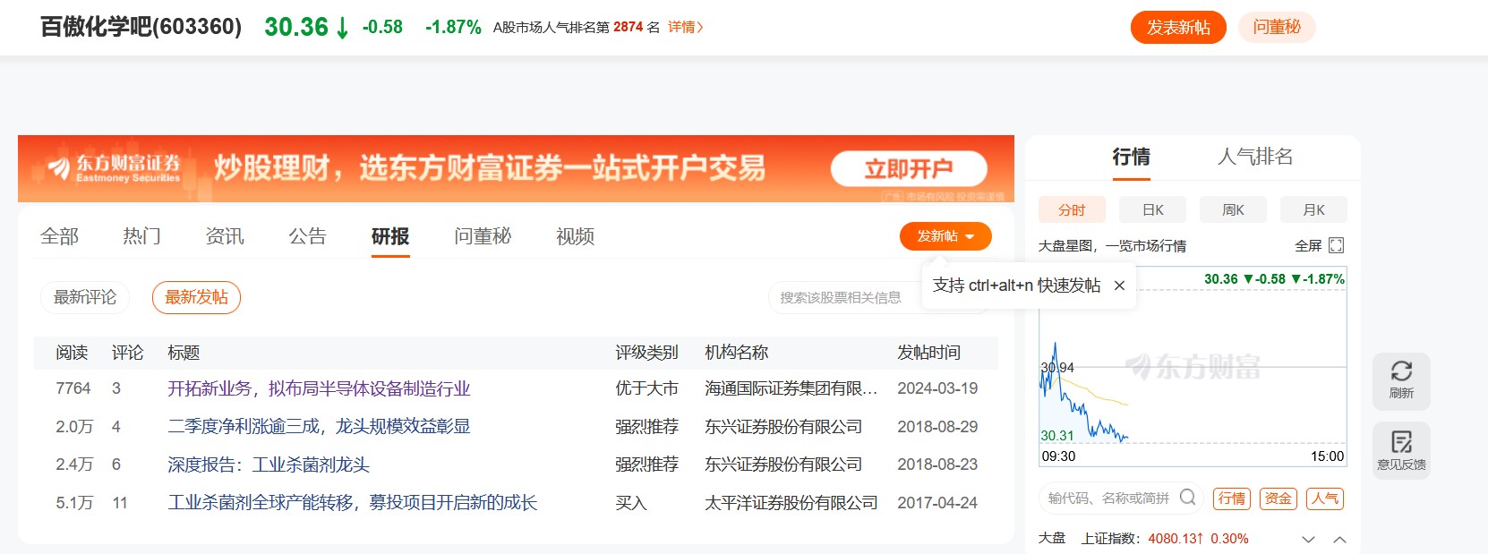
Task: Click the search magnifier icon in code input
Action: (1187, 498)
